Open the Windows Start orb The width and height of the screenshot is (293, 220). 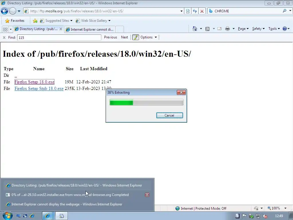[7, 216]
